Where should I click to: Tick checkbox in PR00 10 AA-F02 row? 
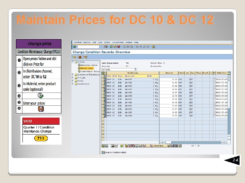[x=214, y=83]
